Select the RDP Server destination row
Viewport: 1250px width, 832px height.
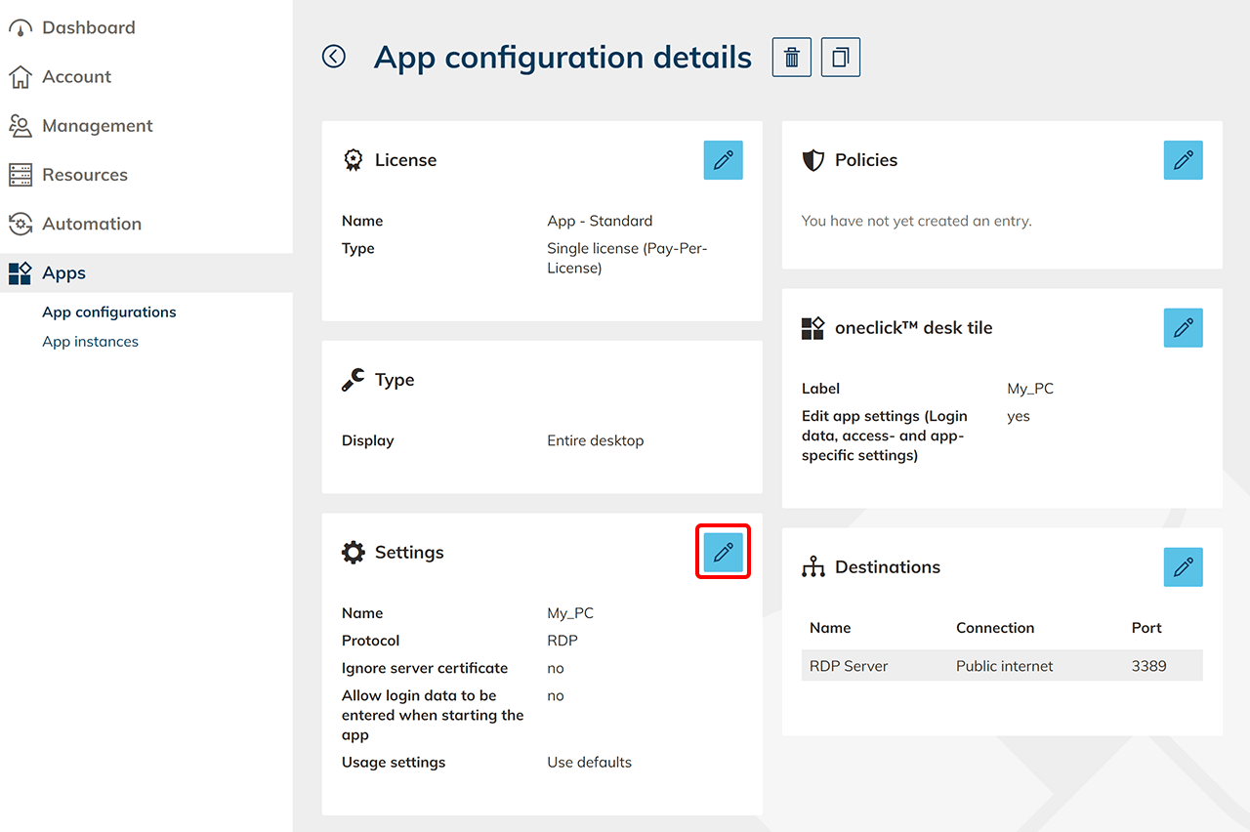1001,666
